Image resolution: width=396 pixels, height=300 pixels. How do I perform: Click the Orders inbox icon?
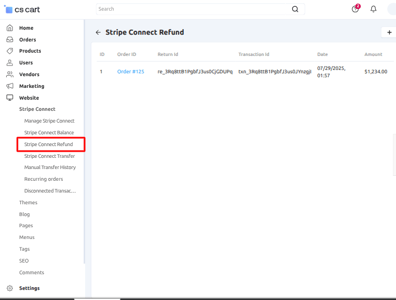[10, 40]
